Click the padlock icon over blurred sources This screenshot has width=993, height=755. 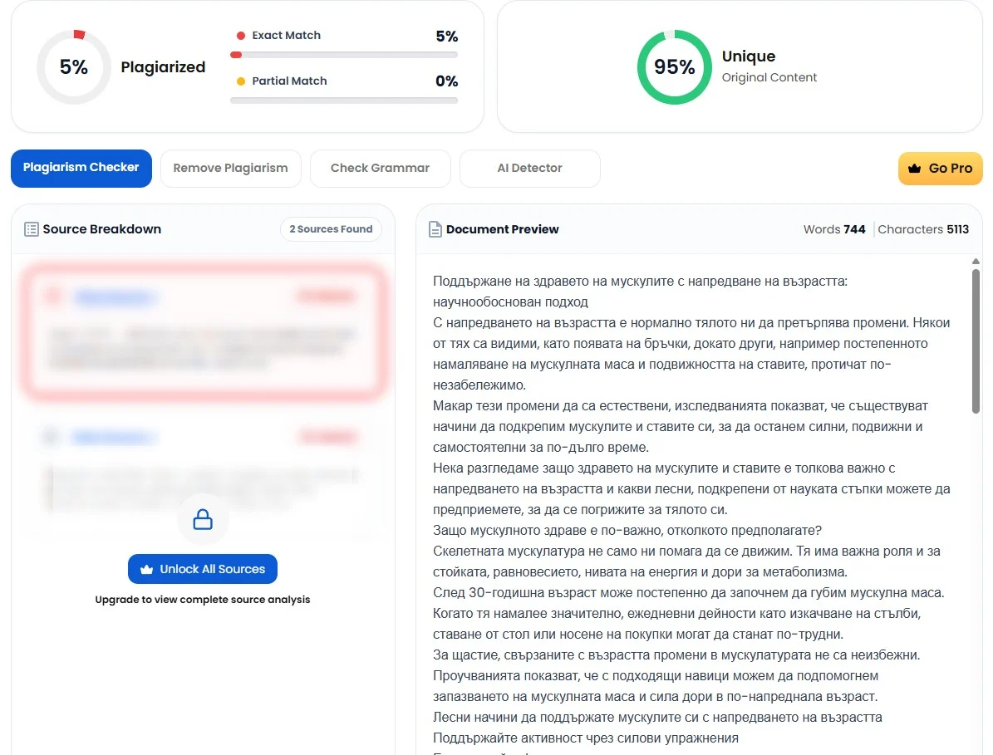[203, 520]
